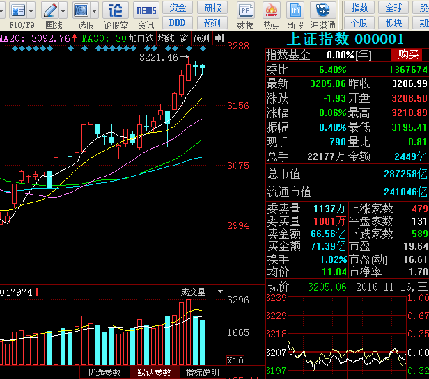Open the 沪港通 SSE HKE icon
The width and height of the screenshot is (429, 379).
coord(323,10)
